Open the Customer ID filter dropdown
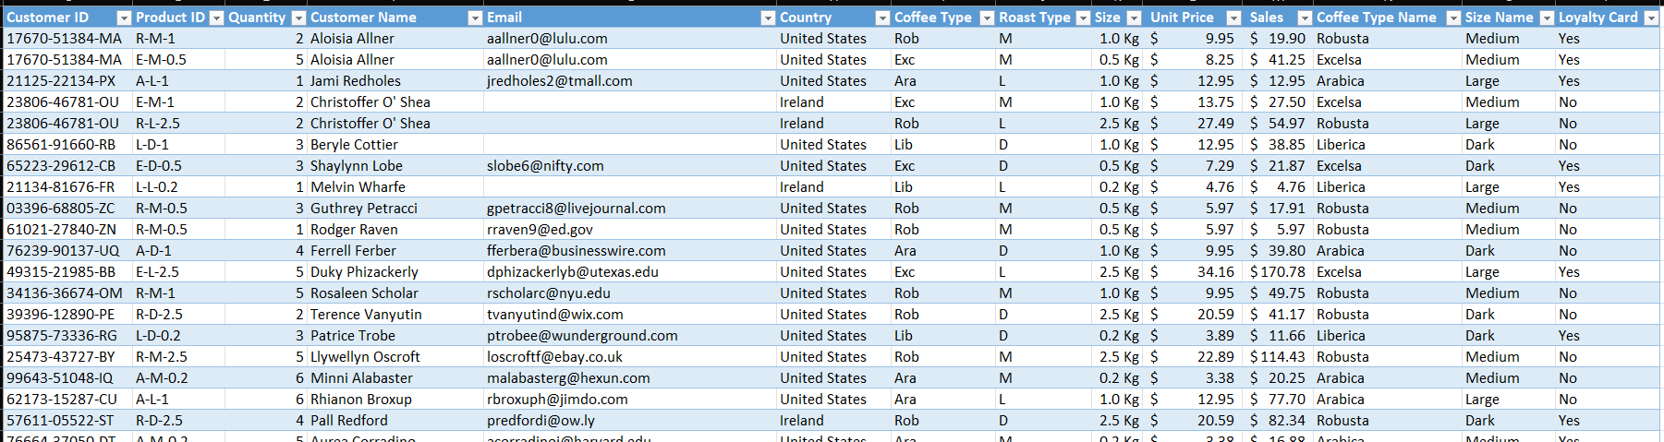 pyautogui.click(x=124, y=18)
